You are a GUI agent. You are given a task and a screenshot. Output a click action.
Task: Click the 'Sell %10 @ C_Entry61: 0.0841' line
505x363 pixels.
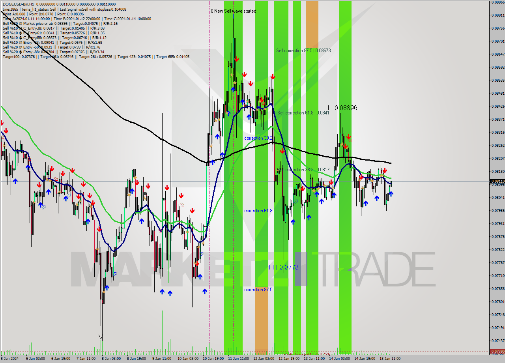point(53,33)
